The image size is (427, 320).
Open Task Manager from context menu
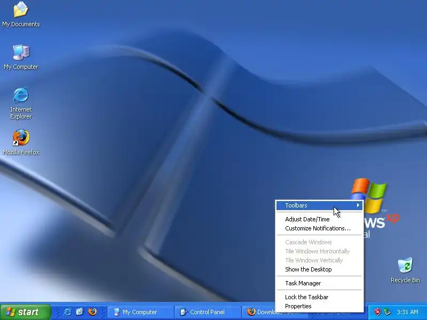(319, 283)
